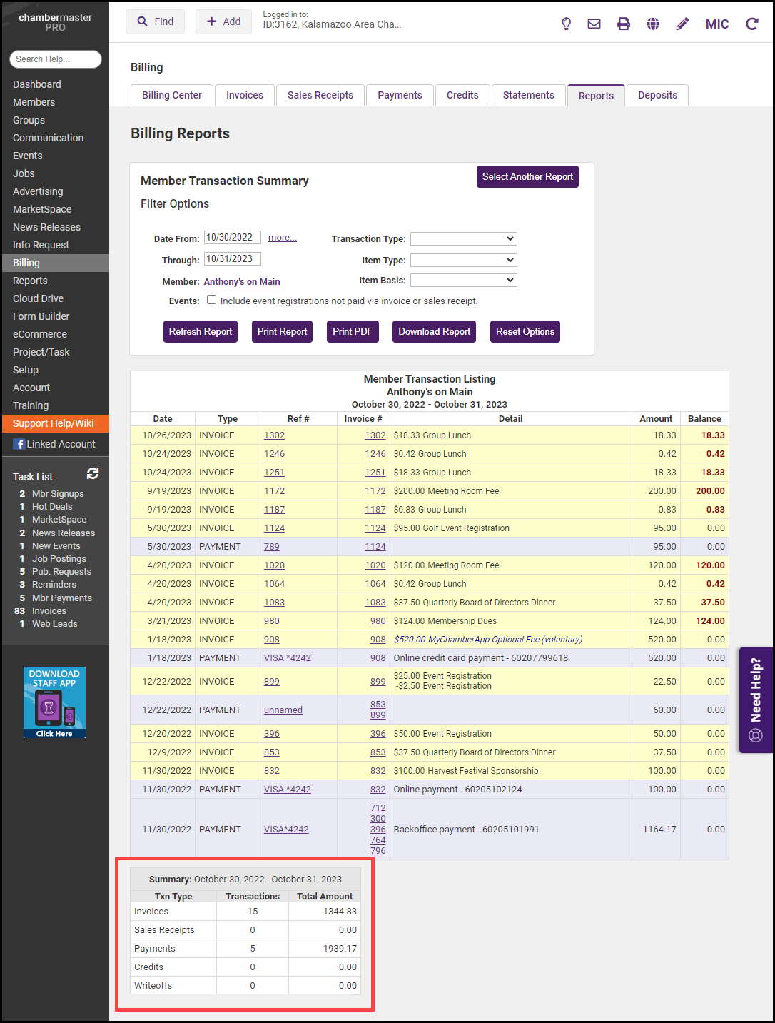The height and width of the screenshot is (1023, 775).
Task: Click the Need Help lifebuoy widget
Action: [x=756, y=700]
